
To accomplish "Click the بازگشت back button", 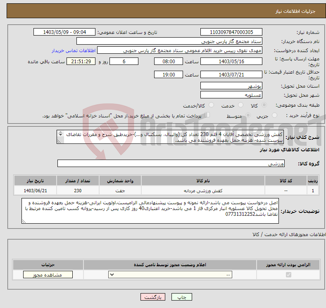I will tap(153, 297).
